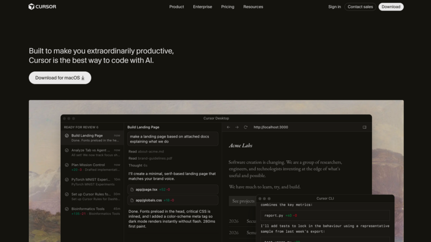431x242 pixels.
Task: Click the first 2026 row in preview page
Action: (x=243, y=221)
